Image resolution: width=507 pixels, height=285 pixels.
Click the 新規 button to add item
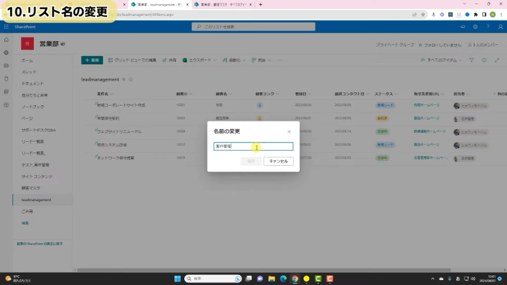[92, 60]
